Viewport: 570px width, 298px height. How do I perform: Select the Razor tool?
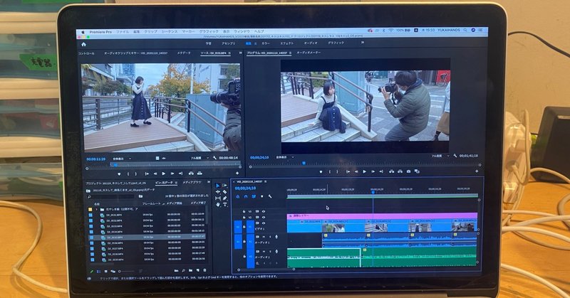pos(224,192)
